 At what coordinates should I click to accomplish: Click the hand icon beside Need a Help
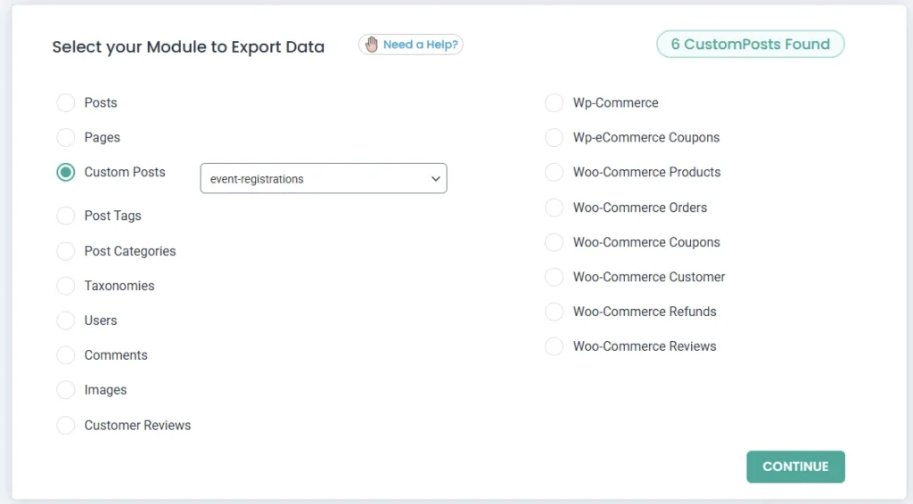coord(372,45)
